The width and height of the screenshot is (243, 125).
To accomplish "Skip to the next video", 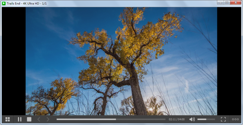I will tap(48, 119).
